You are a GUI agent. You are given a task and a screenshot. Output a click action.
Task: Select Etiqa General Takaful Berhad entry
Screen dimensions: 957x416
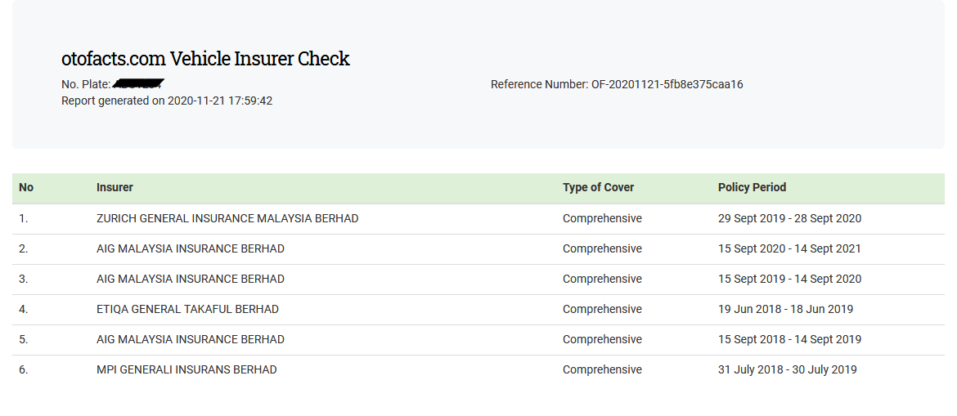(187, 309)
